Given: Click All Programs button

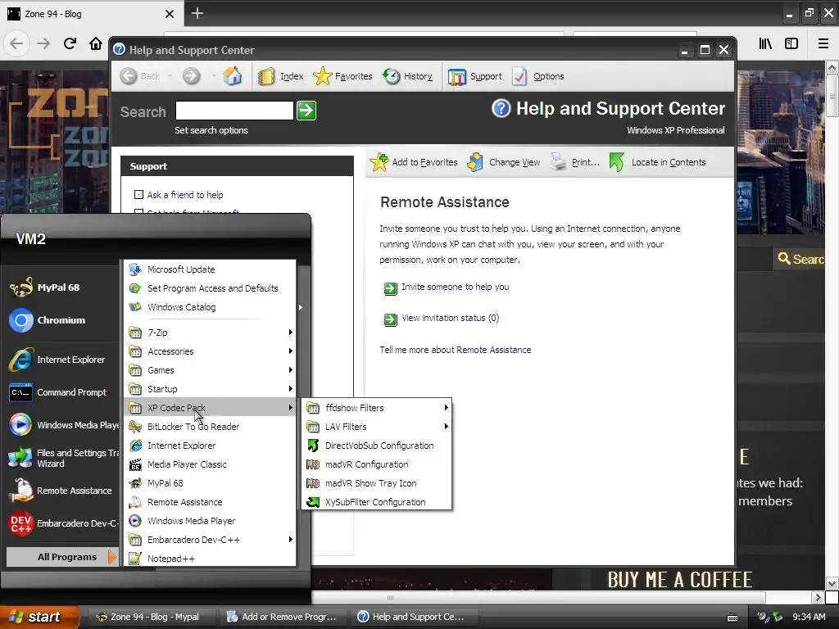Looking at the screenshot, I should [x=61, y=557].
